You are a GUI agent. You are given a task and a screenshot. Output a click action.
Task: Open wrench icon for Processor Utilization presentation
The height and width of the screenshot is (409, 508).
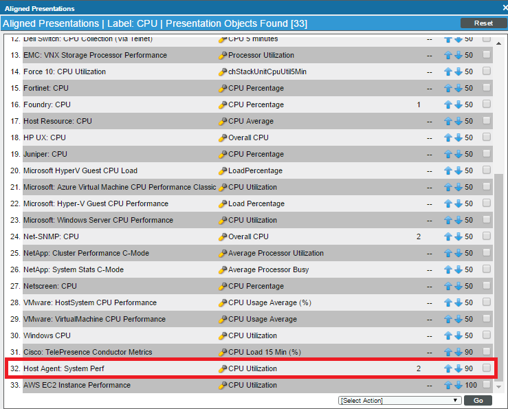(223, 56)
